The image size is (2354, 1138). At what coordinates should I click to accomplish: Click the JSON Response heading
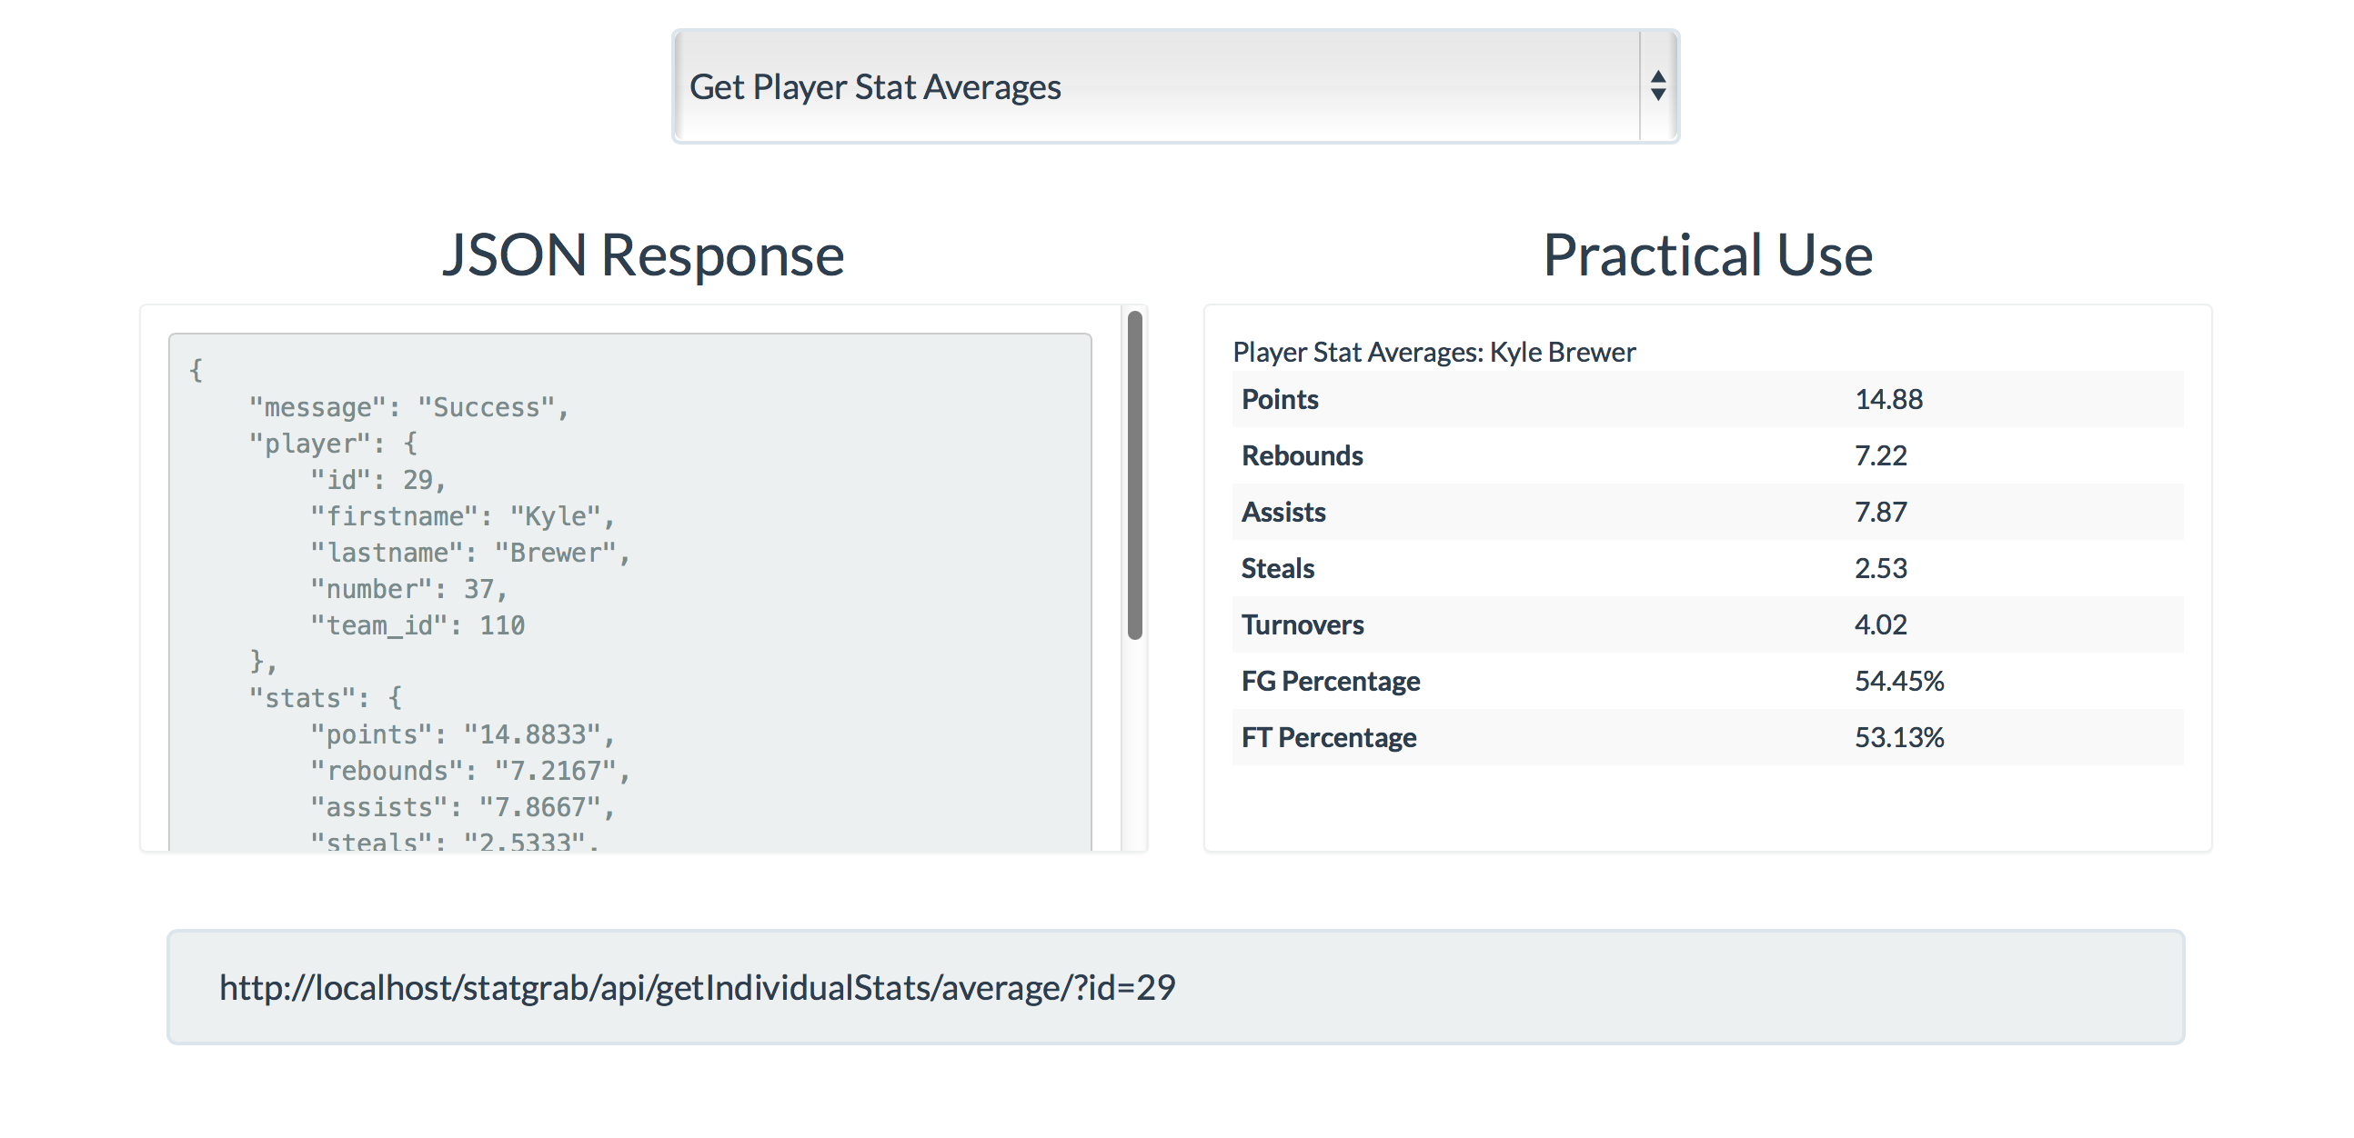click(643, 255)
